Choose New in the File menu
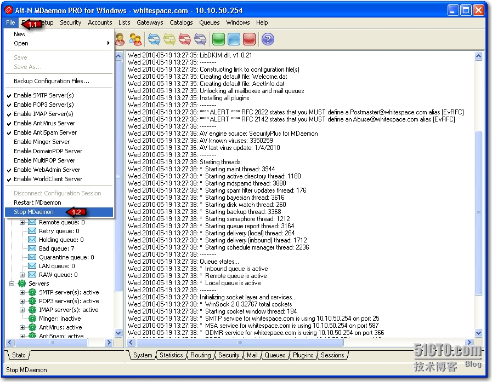Viewport: 492px width, 382px height. pyautogui.click(x=59, y=34)
